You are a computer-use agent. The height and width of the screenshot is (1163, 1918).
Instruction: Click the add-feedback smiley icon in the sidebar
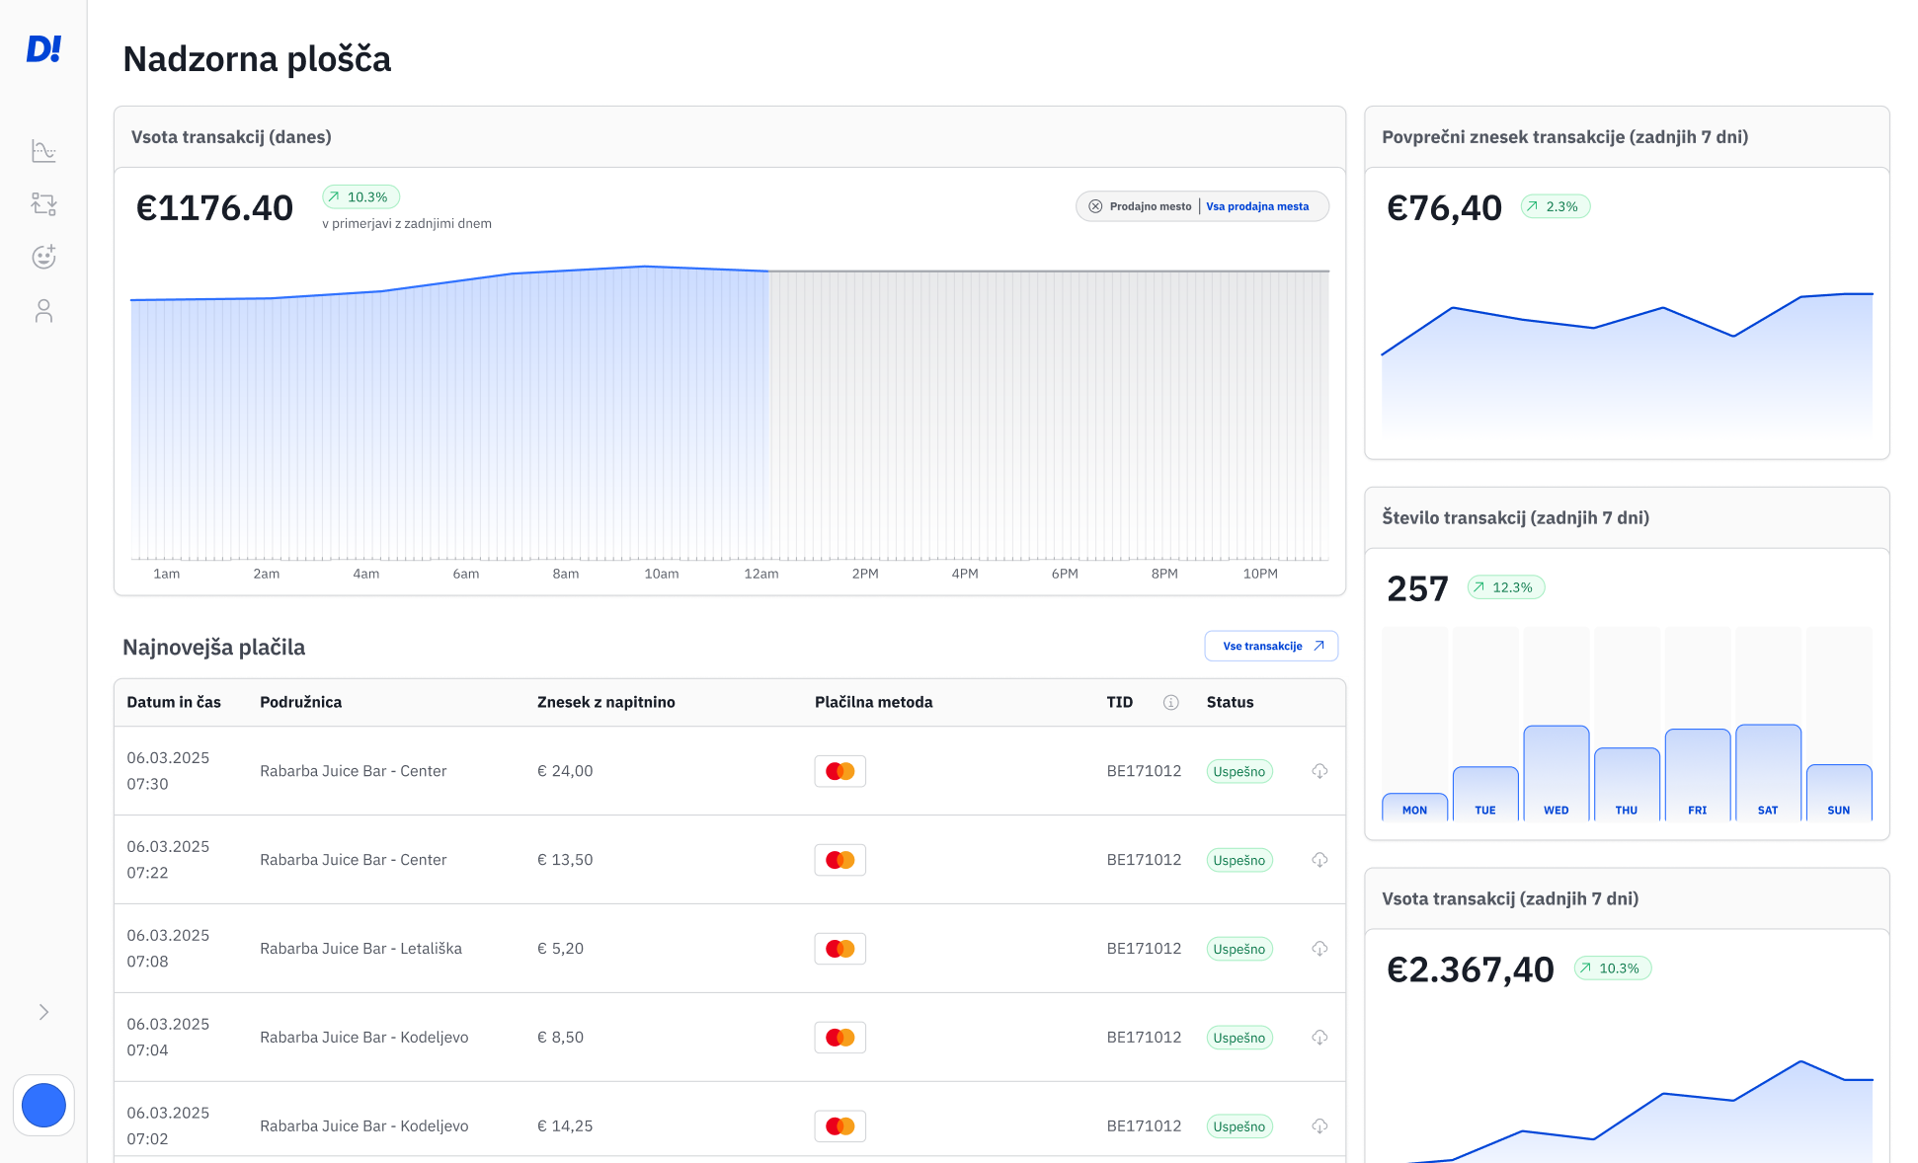pyautogui.click(x=43, y=257)
